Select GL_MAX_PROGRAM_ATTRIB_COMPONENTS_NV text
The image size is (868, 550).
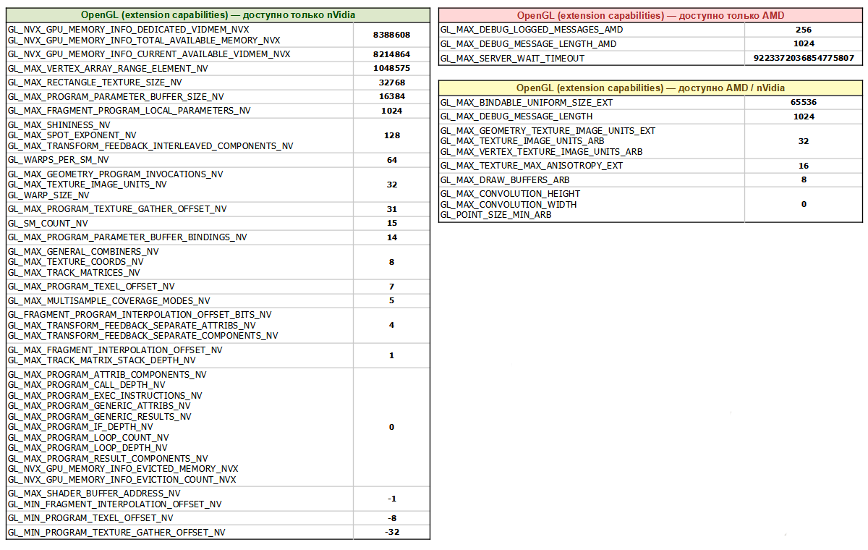pos(107,375)
